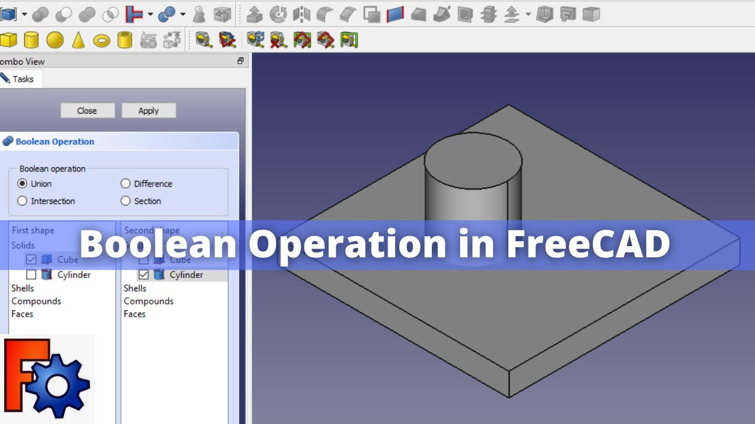Click the Extrude tool icon

[x=254, y=14]
